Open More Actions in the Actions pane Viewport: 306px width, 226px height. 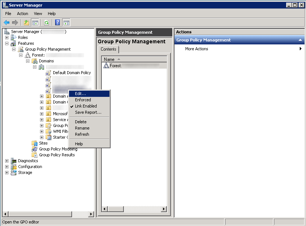[x=240, y=49]
